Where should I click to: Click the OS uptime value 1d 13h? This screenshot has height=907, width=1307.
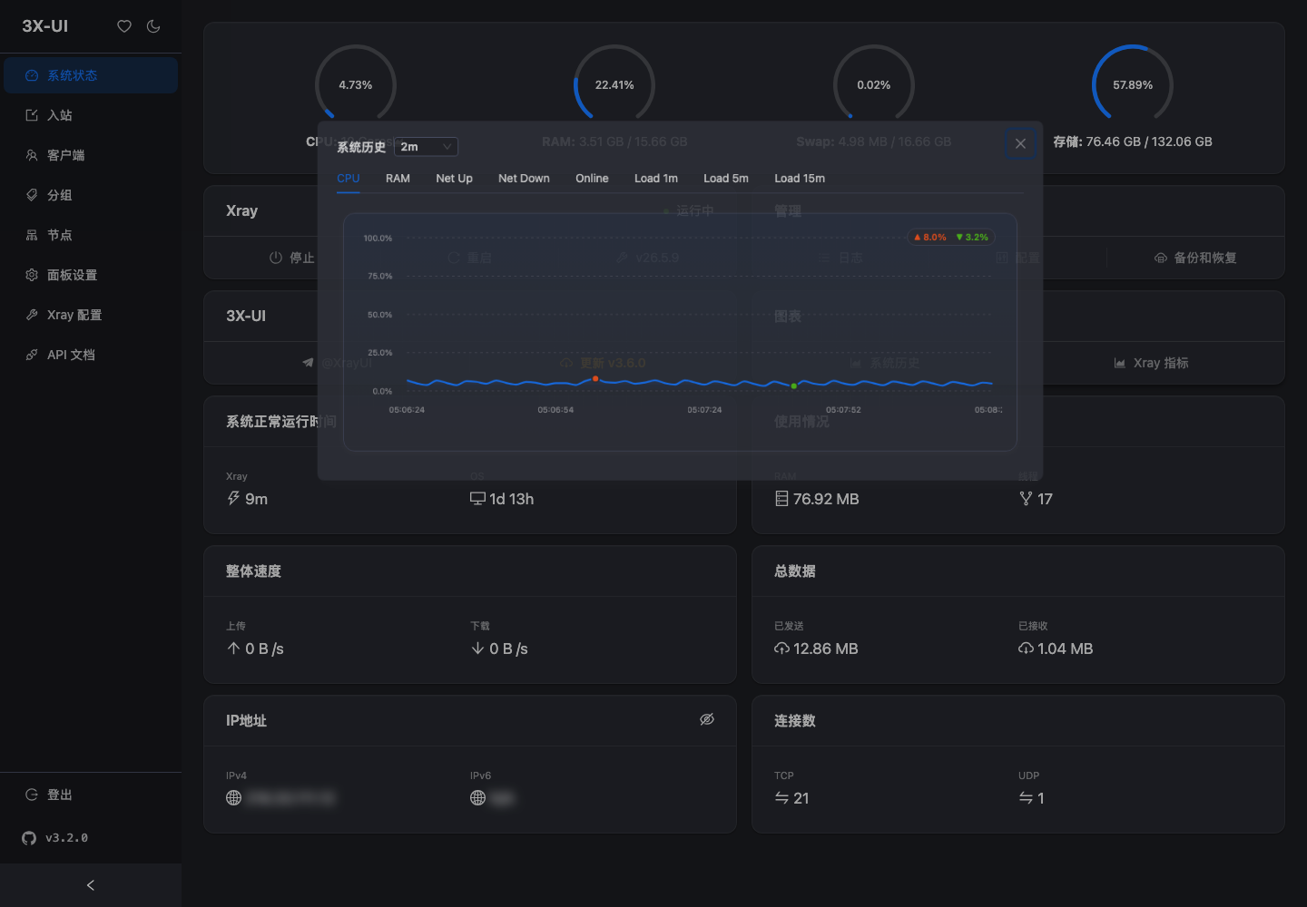tap(511, 499)
